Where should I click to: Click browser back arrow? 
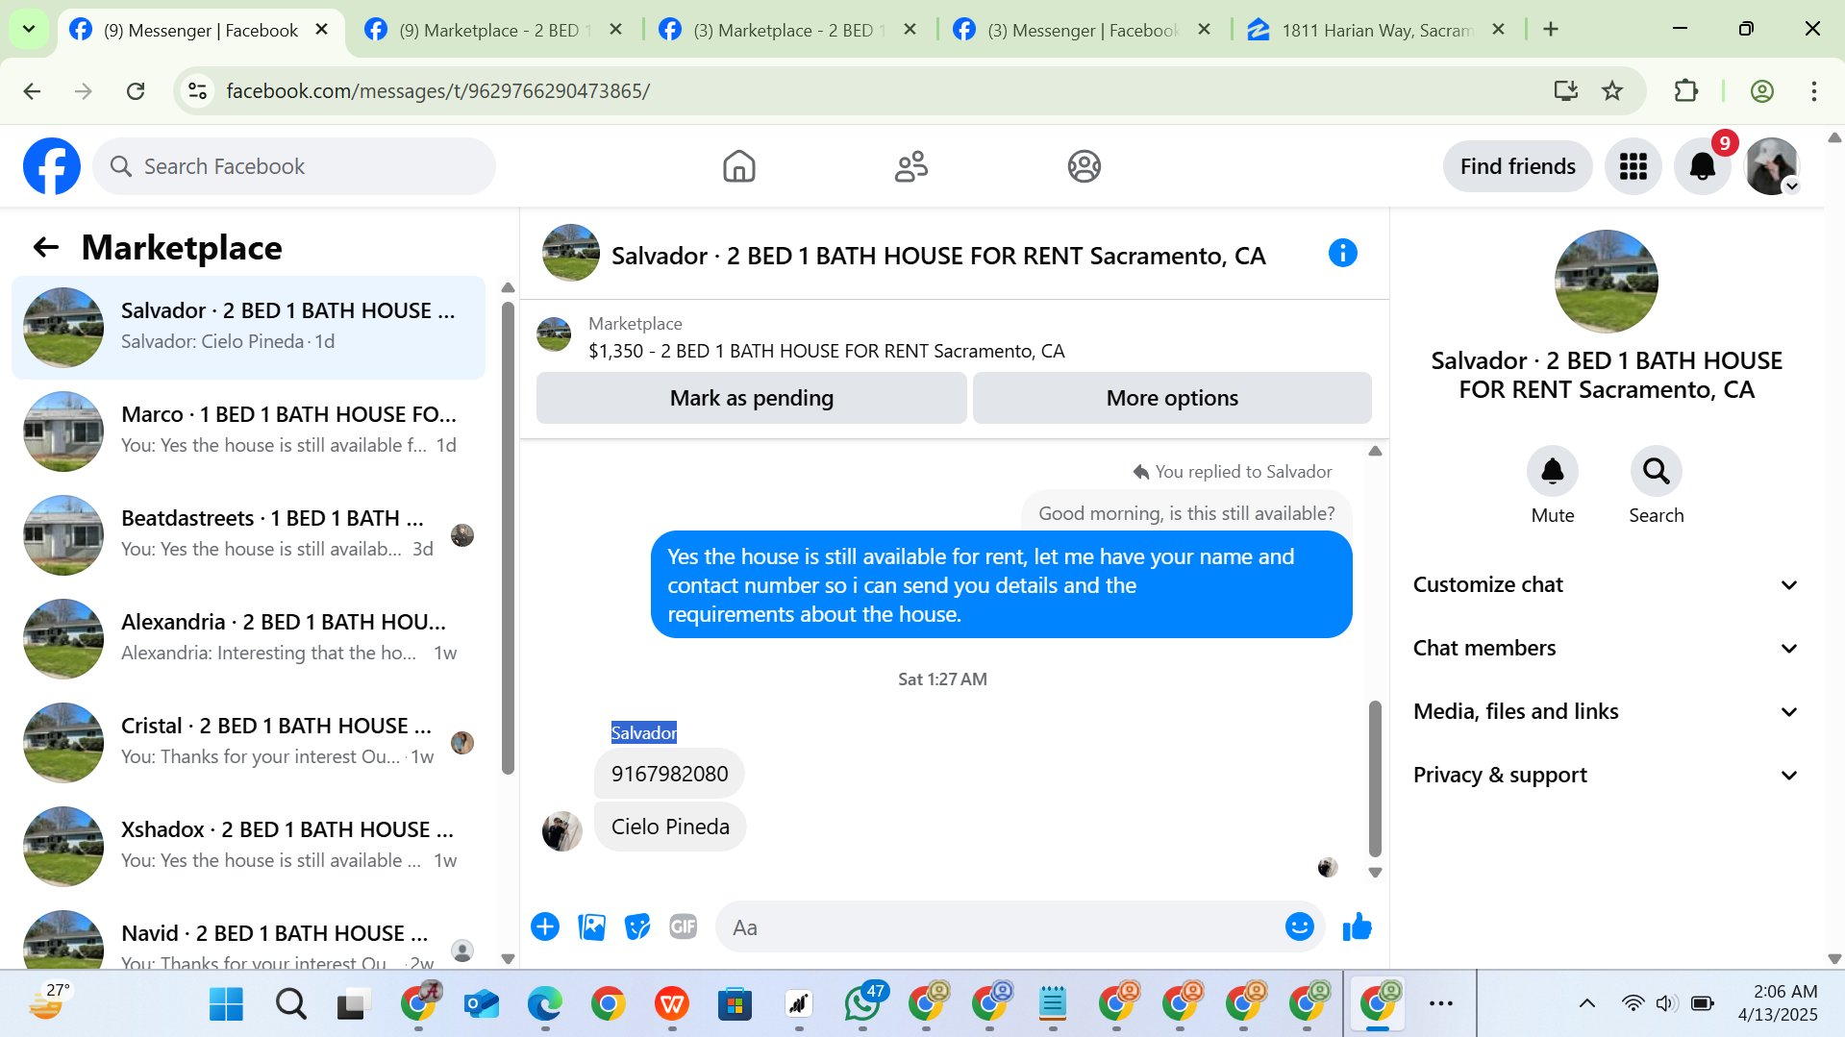[x=32, y=91]
